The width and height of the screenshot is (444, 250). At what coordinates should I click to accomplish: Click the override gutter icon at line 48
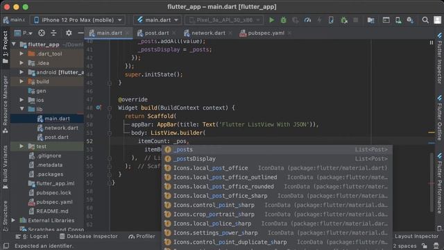pos(99,108)
